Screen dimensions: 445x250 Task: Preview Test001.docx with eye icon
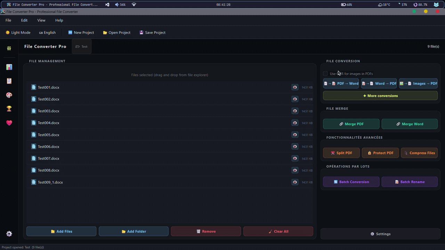[x=295, y=87]
